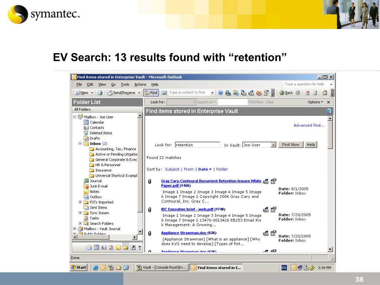Click the Tasks icon in navigation button bar
Image resolution: width=380 pixels, height=285 pixels.
click(111, 248)
